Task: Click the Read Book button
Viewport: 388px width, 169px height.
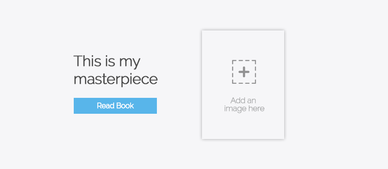Action: (115, 106)
